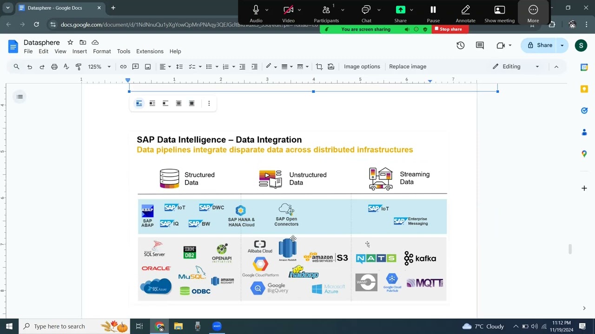Select Behind text image option
The height and width of the screenshot is (334, 595).
tap(178, 103)
